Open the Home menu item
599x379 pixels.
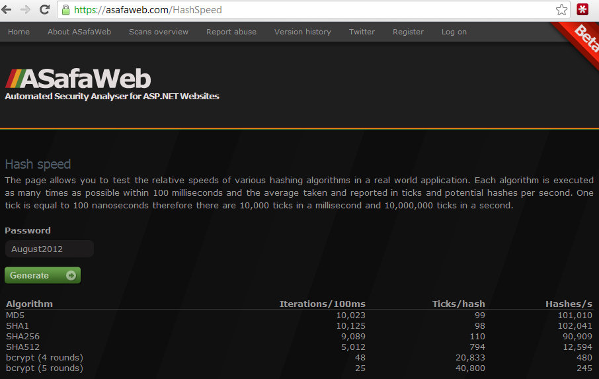point(19,32)
